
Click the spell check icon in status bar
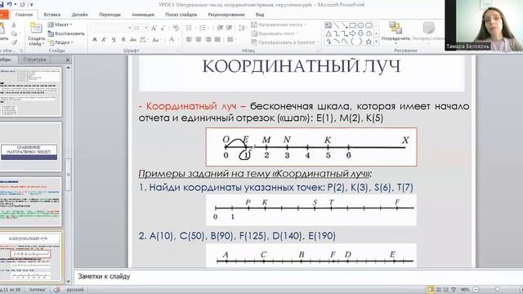coord(57,289)
